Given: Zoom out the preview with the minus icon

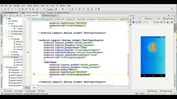Looking at the screenshot, I should (x=155, y=22).
